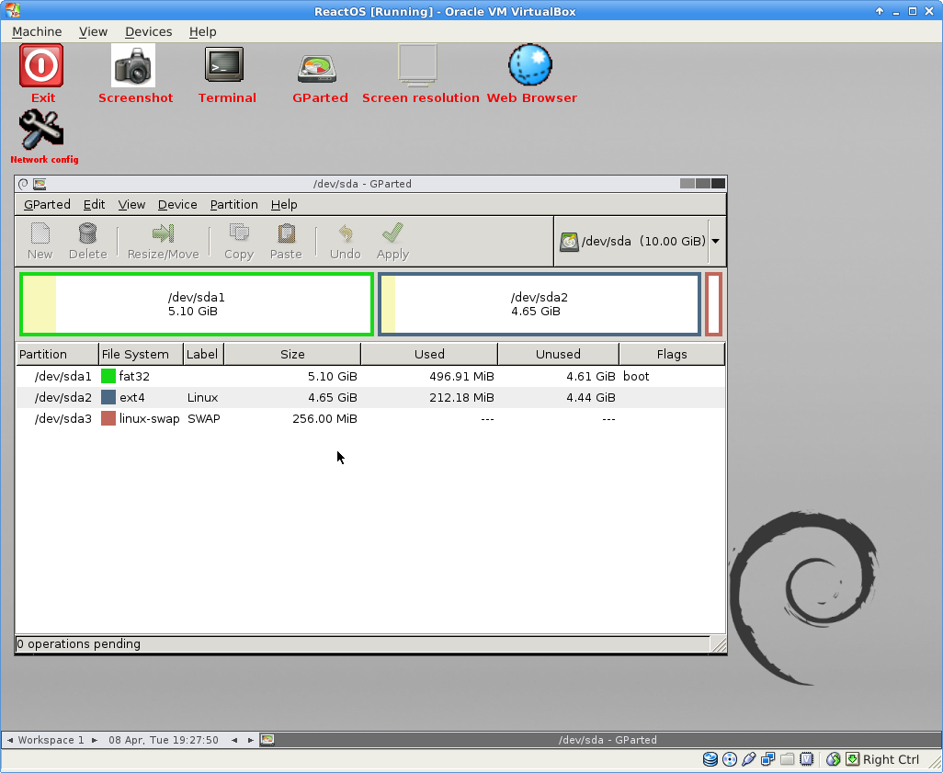Open the Partition menu in GParted
The image size is (943, 773).
pos(233,204)
